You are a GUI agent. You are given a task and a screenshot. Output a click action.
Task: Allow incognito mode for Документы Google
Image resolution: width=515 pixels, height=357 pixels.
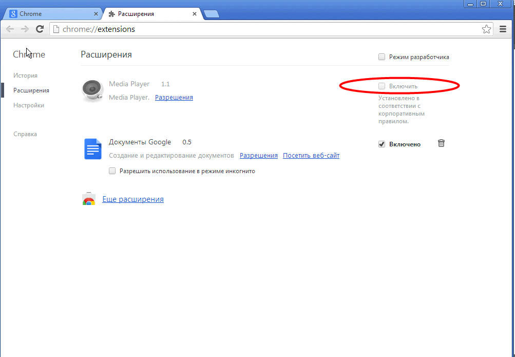coord(112,171)
